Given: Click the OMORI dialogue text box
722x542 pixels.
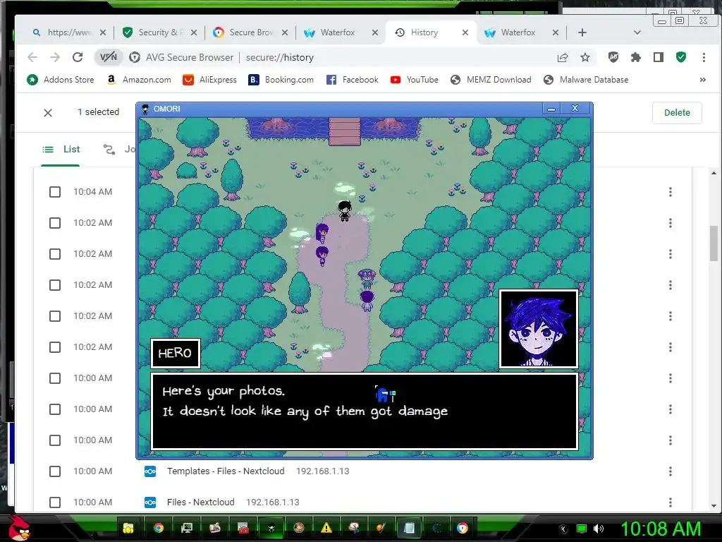Looking at the screenshot, I should point(365,411).
